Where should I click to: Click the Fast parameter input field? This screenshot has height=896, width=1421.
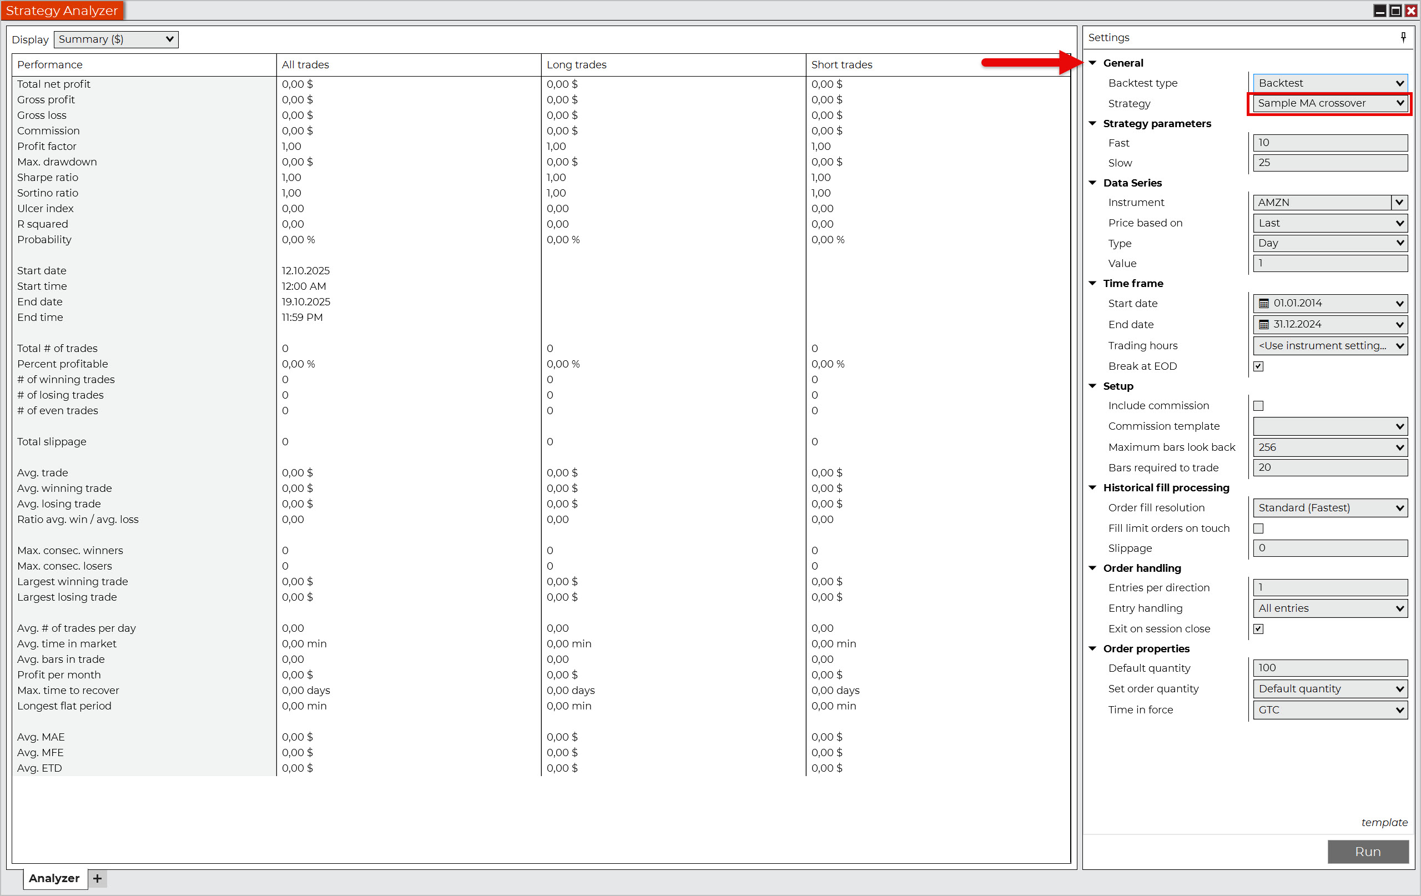[x=1329, y=143]
